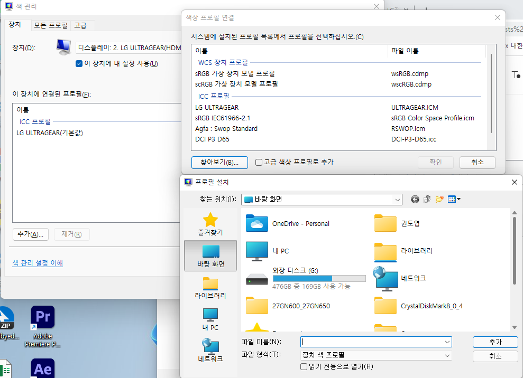
Task: Click the profile list vertical scrollbar
Action: (491, 93)
